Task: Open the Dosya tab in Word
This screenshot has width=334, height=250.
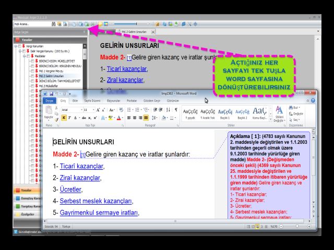Action: click(x=50, y=101)
